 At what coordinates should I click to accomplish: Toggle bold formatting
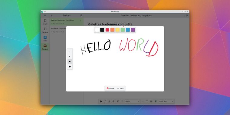(101, 101)
